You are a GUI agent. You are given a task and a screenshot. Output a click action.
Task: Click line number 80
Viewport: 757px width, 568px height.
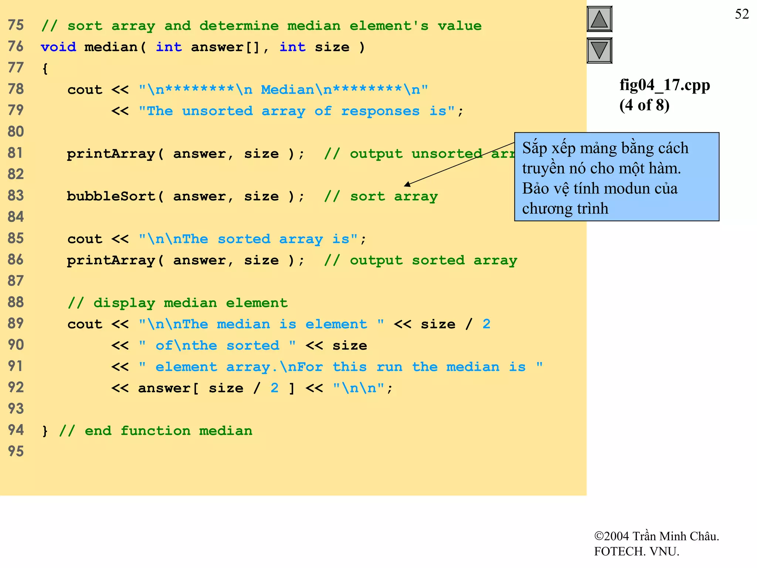(x=16, y=132)
